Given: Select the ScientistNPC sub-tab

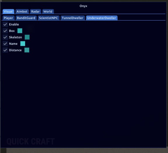Looking at the screenshot, I should pos(48,18).
